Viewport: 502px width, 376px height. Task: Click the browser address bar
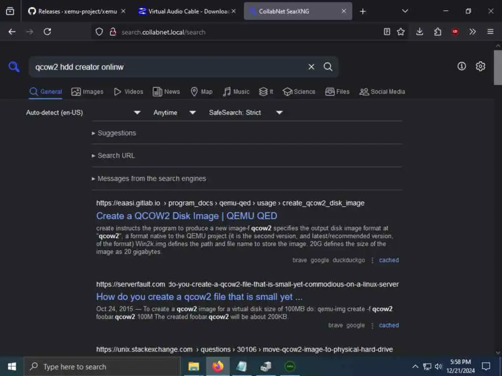point(237,32)
